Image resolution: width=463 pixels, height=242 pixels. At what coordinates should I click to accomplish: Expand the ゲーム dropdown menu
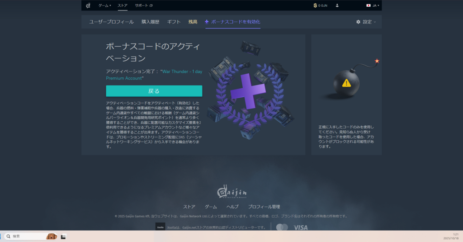tap(104, 5)
